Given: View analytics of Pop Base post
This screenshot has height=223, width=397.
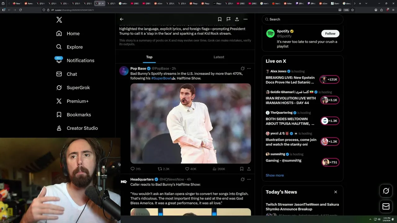Looking at the screenshot, I should coord(219,169).
